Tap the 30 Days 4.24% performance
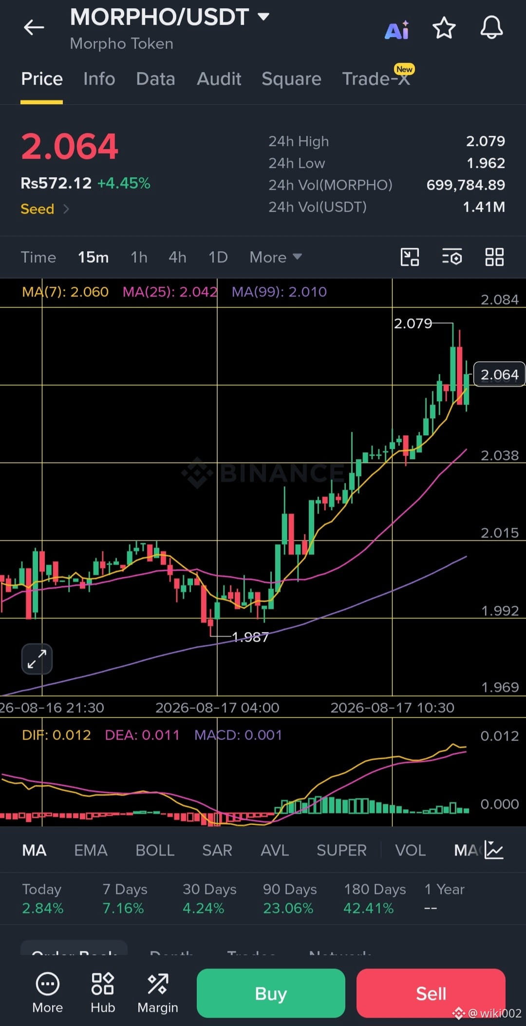The height and width of the screenshot is (1026, 526). click(209, 898)
